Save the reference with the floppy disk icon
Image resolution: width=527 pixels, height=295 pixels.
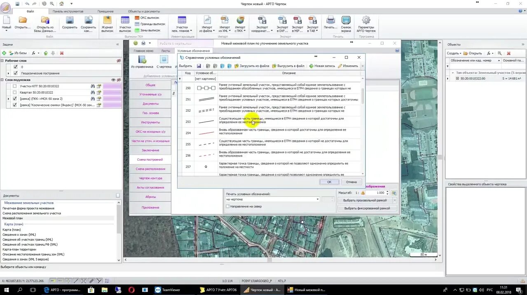click(199, 66)
